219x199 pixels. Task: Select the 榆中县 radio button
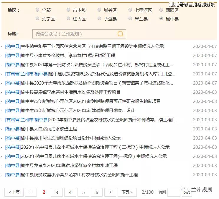(161, 18)
